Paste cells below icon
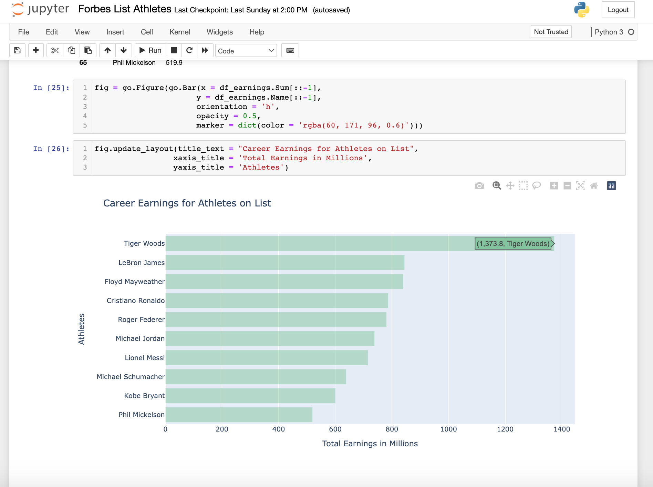653x487 pixels. click(88, 50)
